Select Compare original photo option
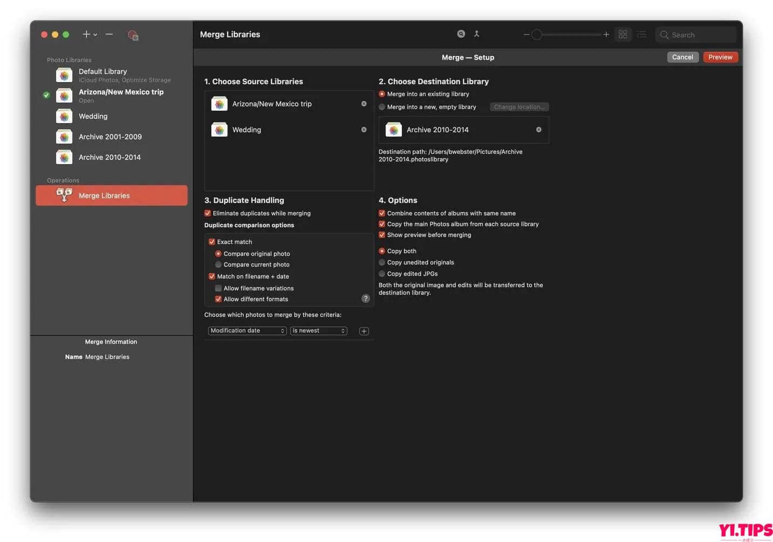This screenshot has height=542, width=773. [x=219, y=254]
